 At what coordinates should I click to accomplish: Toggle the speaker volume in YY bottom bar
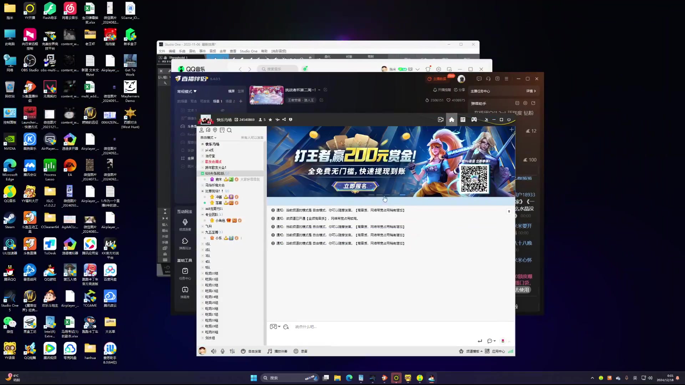[x=213, y=351]
